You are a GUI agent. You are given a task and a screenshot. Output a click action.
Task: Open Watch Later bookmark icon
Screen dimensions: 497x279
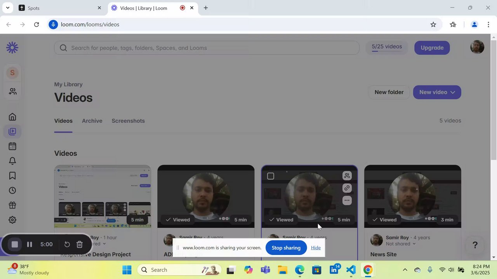pos(12,176)
